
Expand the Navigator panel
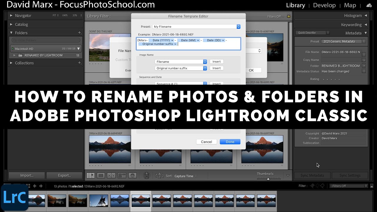click(11, 16)
